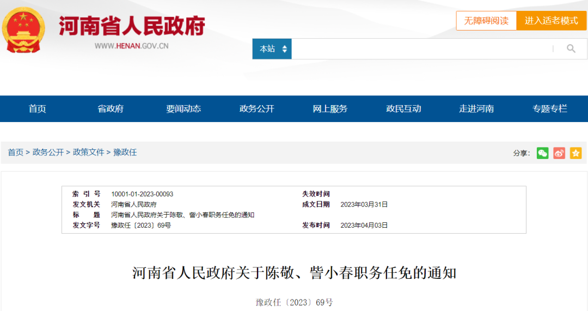
Task: Open the 省政府 navigation menu item
Action: (x=110, y=109)
